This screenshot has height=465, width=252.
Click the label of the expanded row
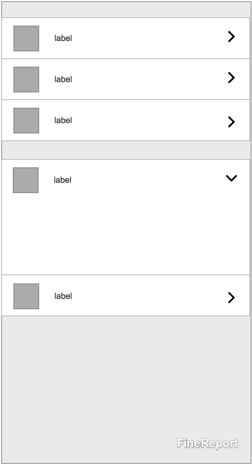[63, 180]
